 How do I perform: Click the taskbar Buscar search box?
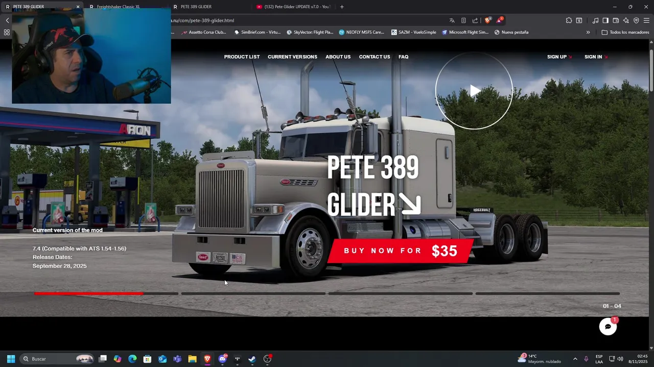pos(57,359)
